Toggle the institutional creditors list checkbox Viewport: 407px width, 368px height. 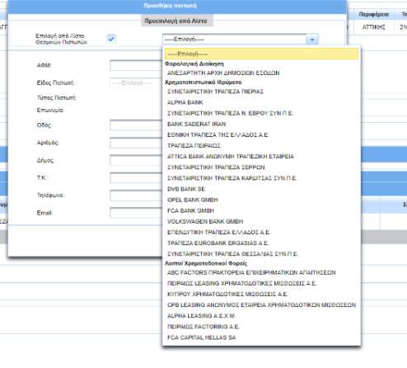pos(111,39)
